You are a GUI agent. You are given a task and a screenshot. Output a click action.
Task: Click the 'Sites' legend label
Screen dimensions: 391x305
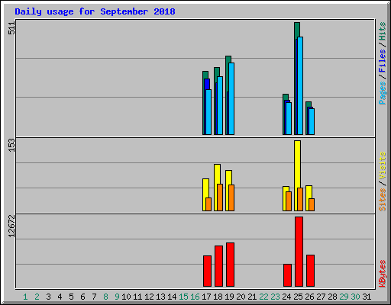pyautogui.click(x=383, y=200)
